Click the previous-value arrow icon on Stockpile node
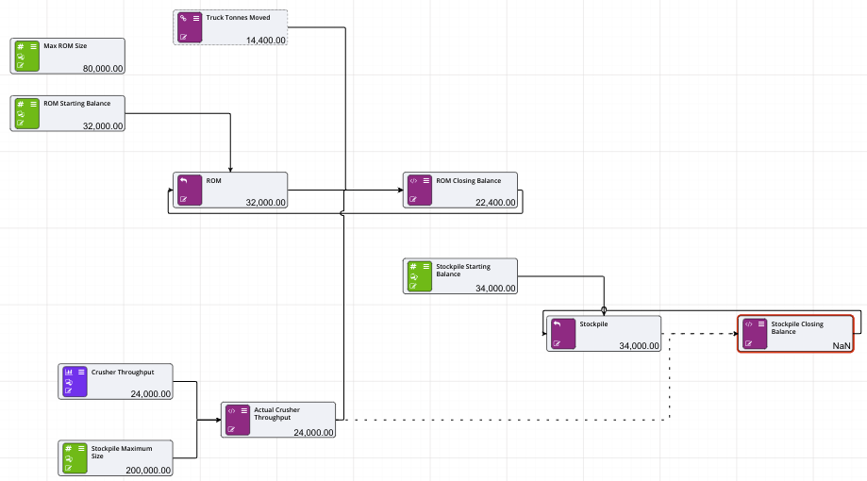The image size is (867, 481). point(557,323)
